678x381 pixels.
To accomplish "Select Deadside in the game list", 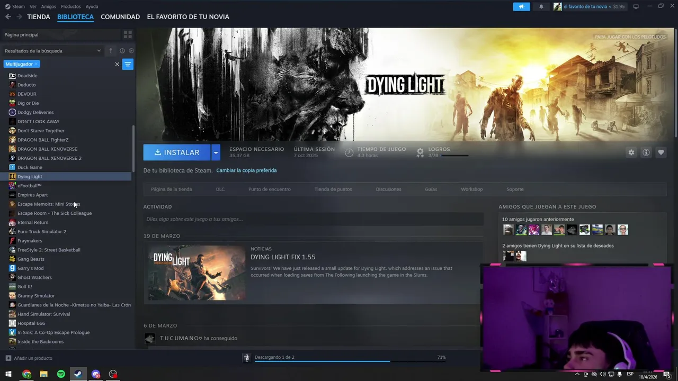I will coord(28,76).
